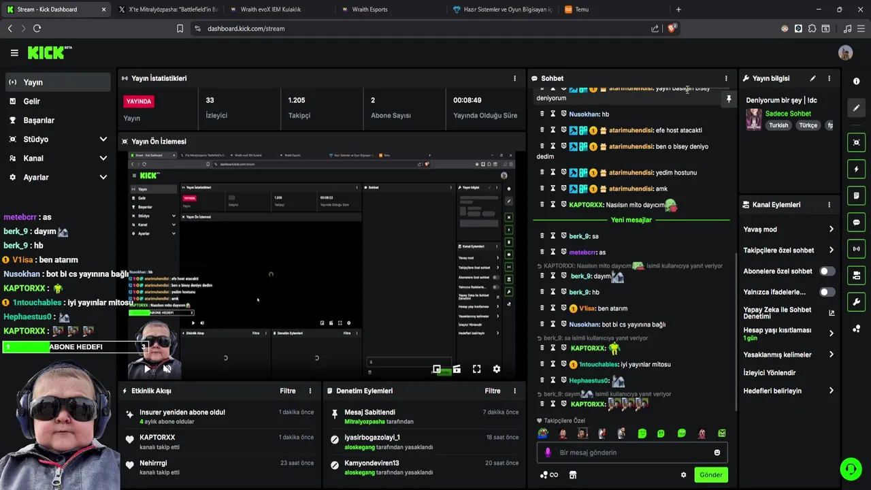Click the info icon in right rail
This screenshot has width=871, height=490.
[856, 81]
